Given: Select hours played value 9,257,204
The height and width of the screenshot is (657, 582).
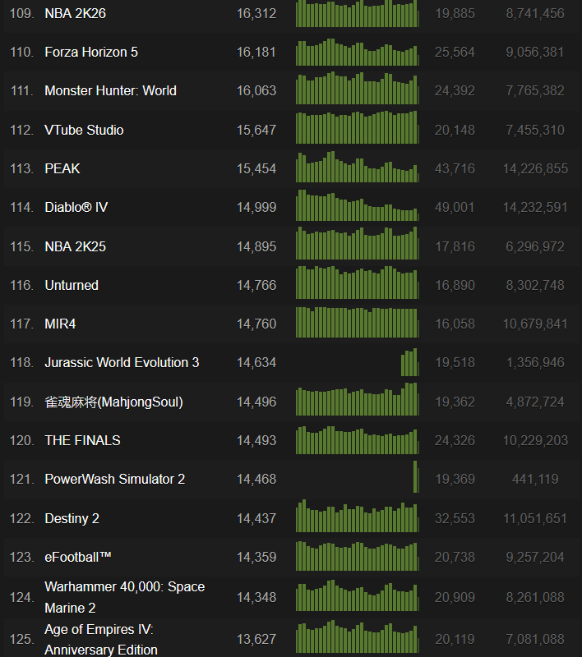Looking at the screenshot, I should point(535,557).
